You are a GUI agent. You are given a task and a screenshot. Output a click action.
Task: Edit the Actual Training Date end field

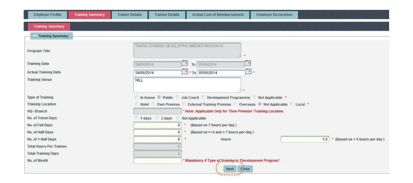coord(221,73)
